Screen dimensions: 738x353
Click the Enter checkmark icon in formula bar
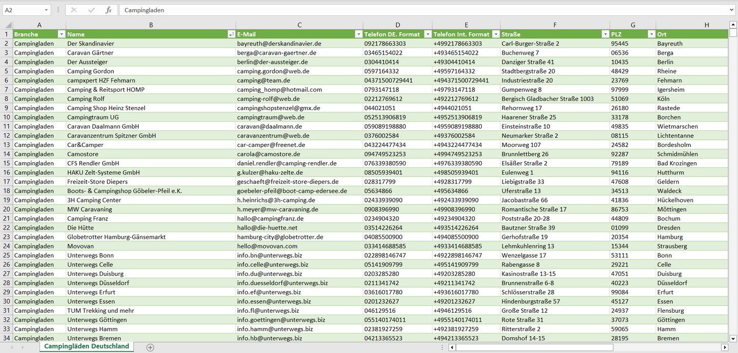click(x=91, y=10)
